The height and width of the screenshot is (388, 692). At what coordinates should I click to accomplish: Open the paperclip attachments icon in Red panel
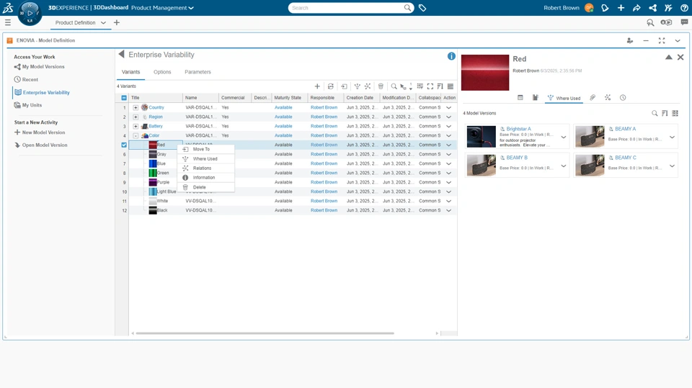point(593,98)
